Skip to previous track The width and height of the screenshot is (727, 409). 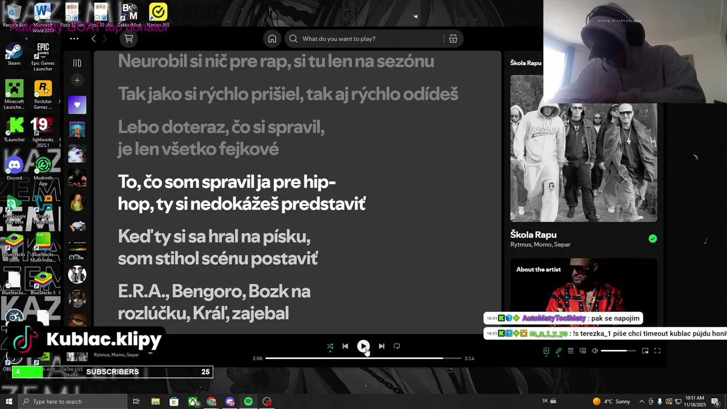[345, 346]
